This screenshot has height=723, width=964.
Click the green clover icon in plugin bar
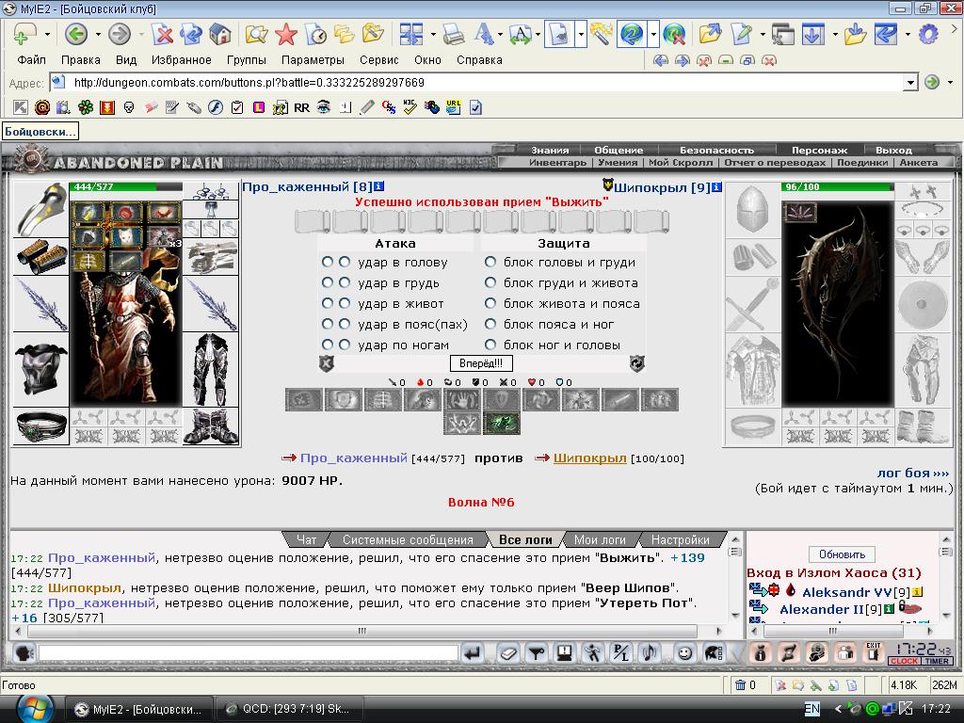86,107
